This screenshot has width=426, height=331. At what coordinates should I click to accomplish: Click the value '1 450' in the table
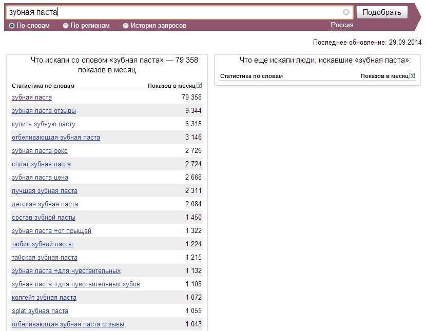(x=193, y=217)
